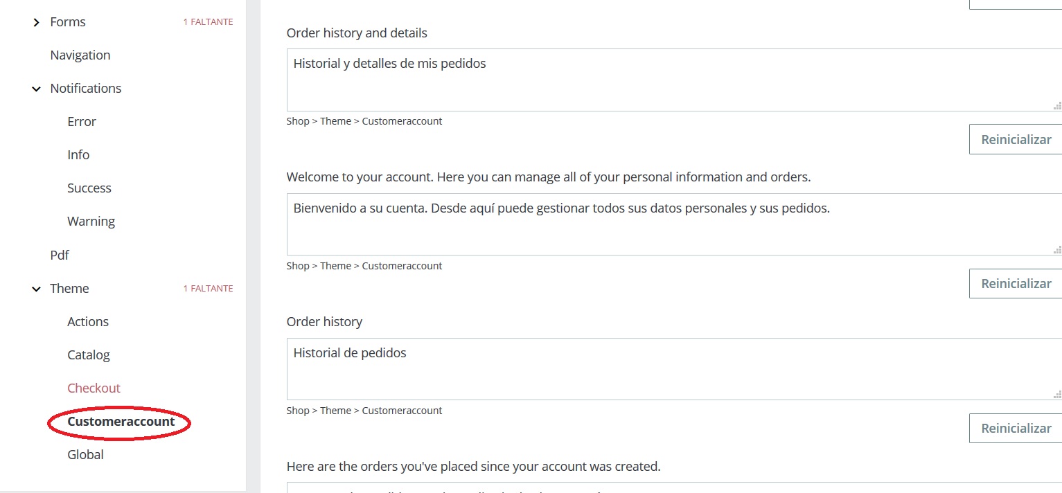The height and width of the screenshot is (493, 1062).
Task: Select the Error notifications item
Action: pos(82,122)
